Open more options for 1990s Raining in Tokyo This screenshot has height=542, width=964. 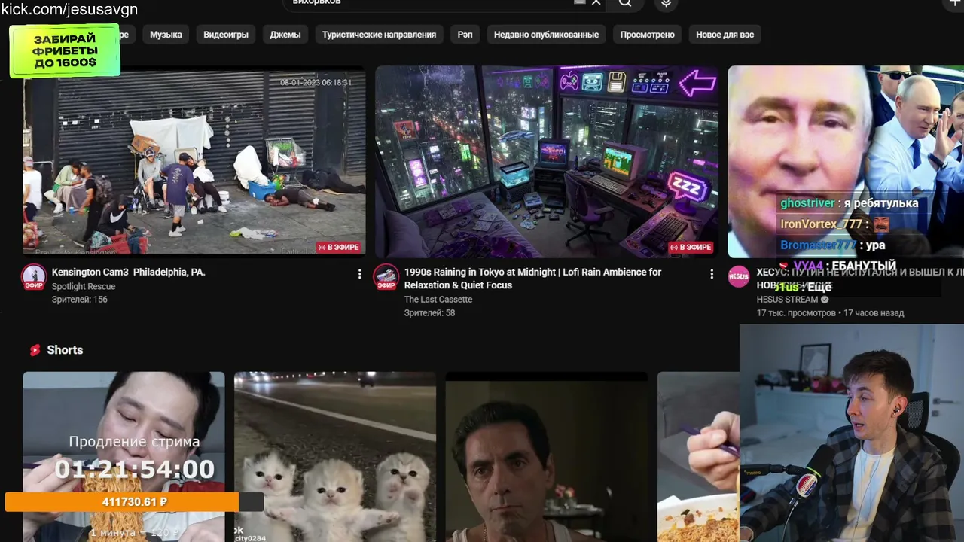tap(712, 274)
